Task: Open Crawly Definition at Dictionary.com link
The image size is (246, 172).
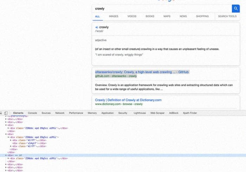Action: (128, 100)
